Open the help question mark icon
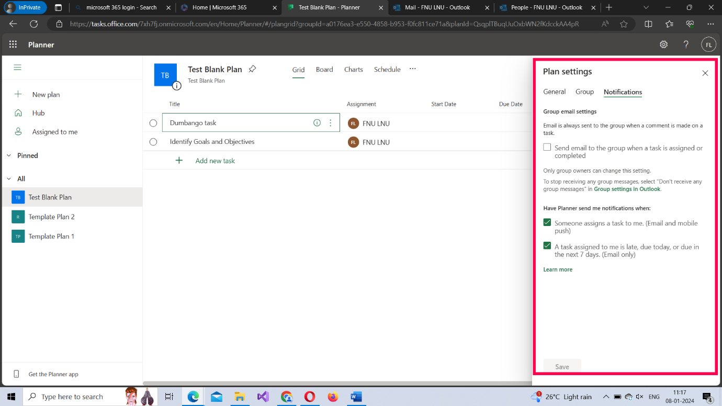This screenshot has height=406, width=722. 686,44
